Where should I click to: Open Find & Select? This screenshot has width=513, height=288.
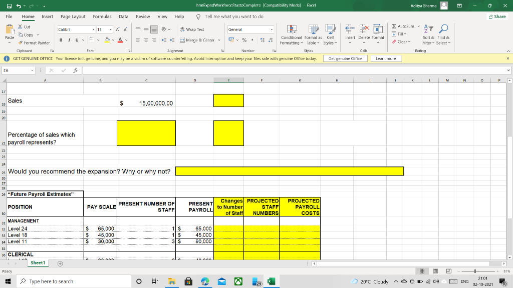pos(443,34)
